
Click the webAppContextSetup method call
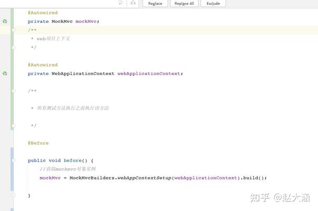click(x=144, y=178)
